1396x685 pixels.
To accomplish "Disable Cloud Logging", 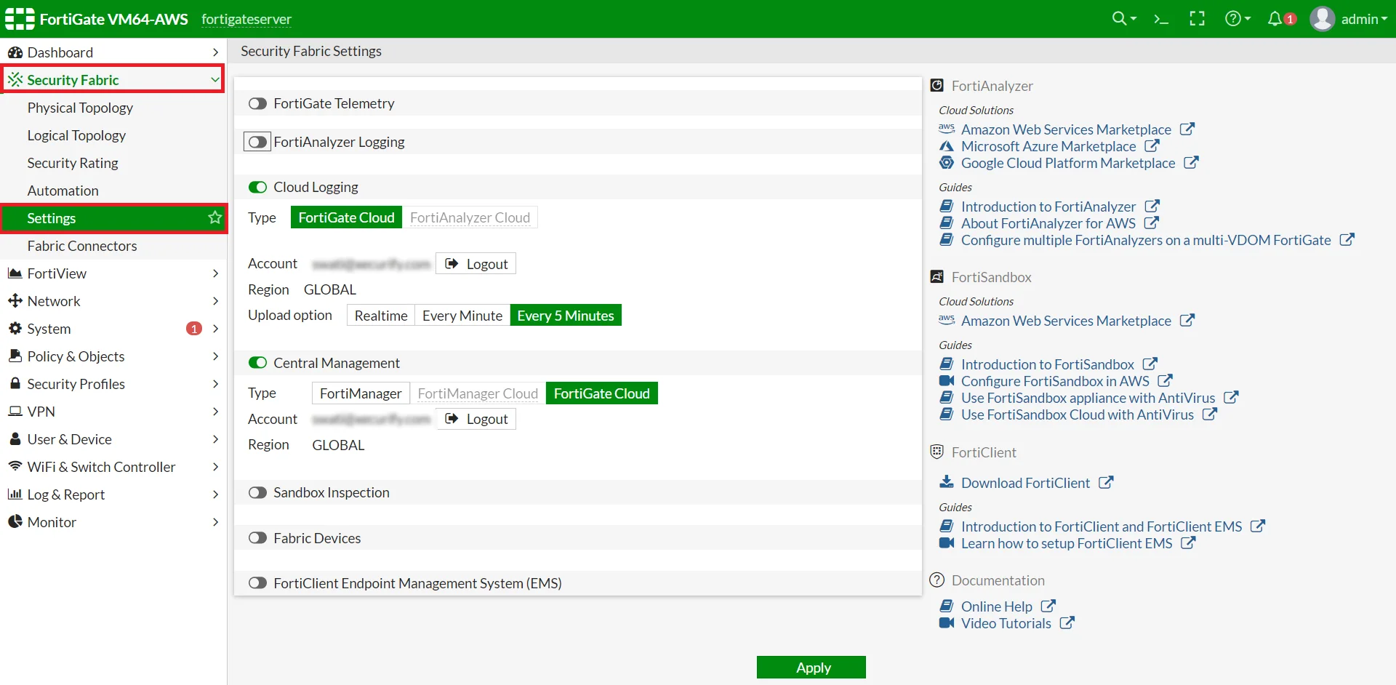I will [257, 187].
